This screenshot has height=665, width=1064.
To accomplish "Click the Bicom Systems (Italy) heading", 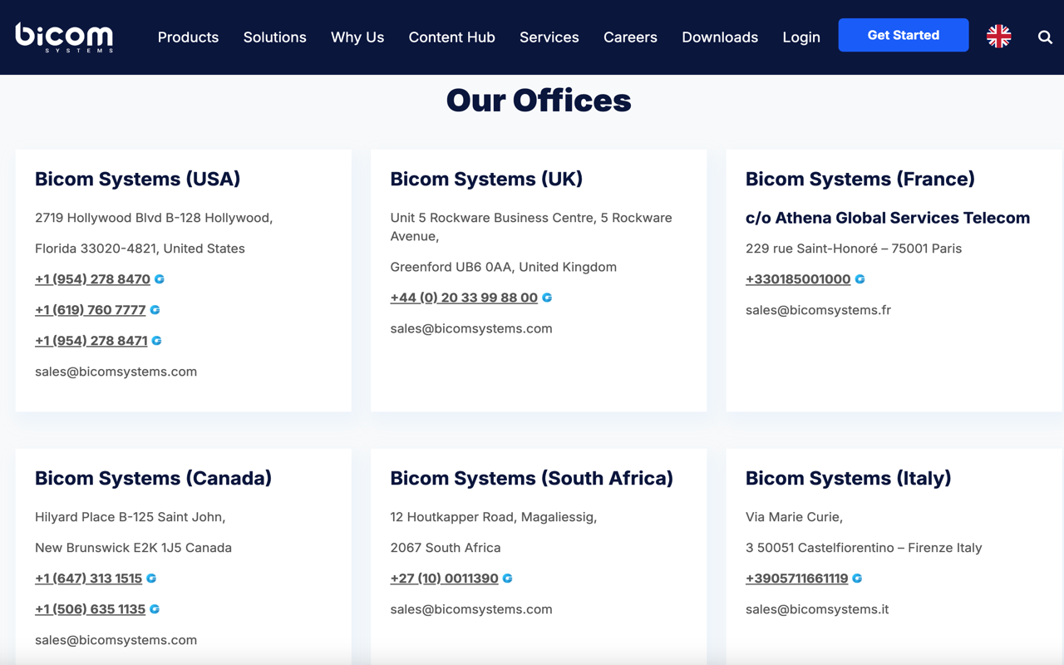I will (848, 478).
